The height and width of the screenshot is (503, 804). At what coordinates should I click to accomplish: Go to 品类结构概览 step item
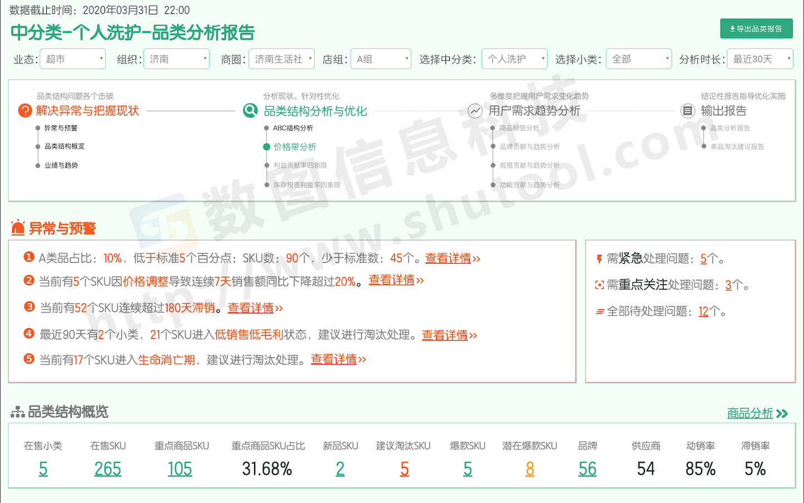click(64, 146)
